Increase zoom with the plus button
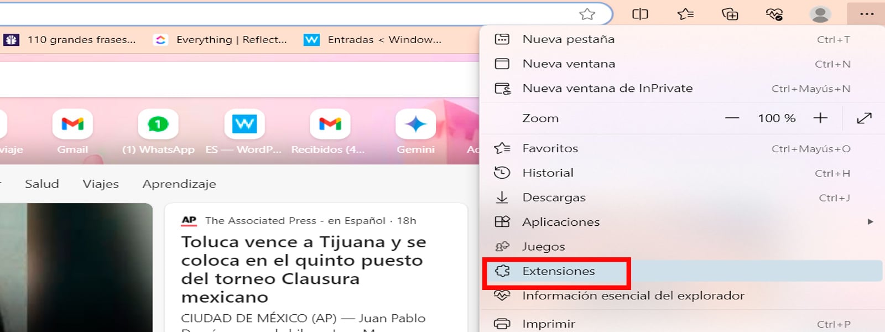This screenshot has width=885, height=332. (x=820, y=118)
